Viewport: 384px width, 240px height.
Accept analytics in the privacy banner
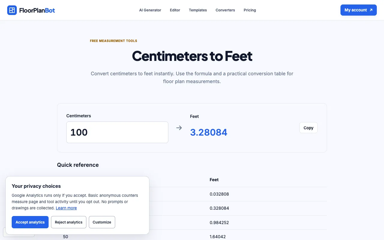(x=30, y=222)
